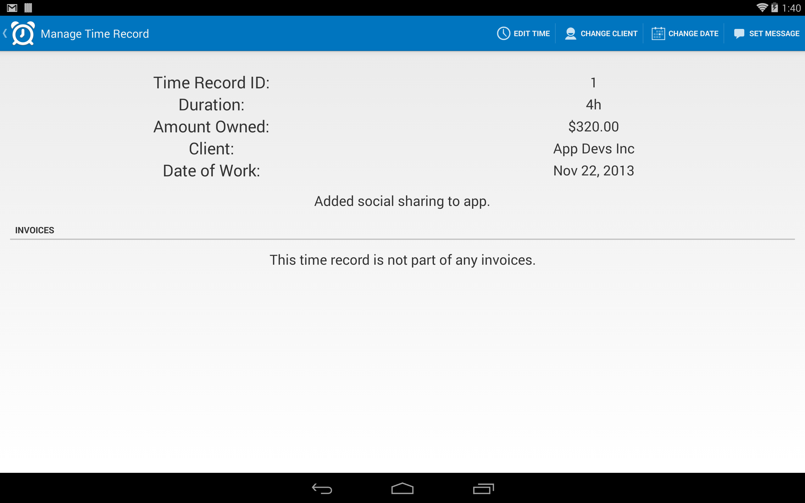Select CHANGE CLIENT in the action bar
Viewport: 805px width, 503px height.
tap(609, 33)
